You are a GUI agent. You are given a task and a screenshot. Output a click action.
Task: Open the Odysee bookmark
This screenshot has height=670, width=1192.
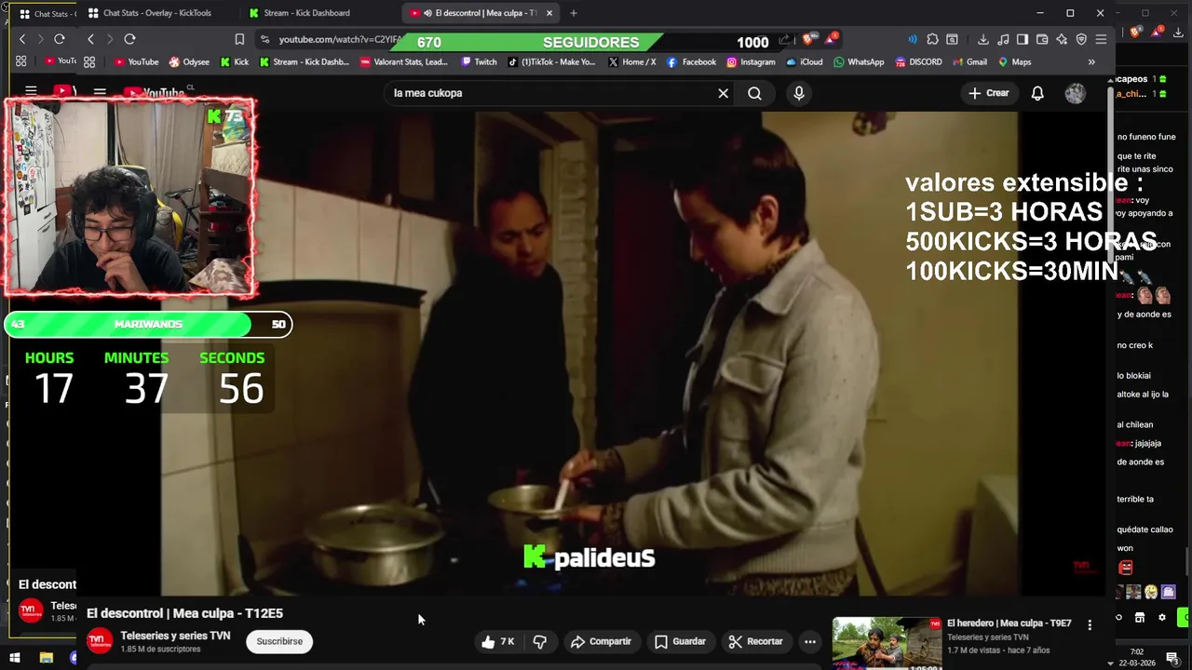point(189,62)
